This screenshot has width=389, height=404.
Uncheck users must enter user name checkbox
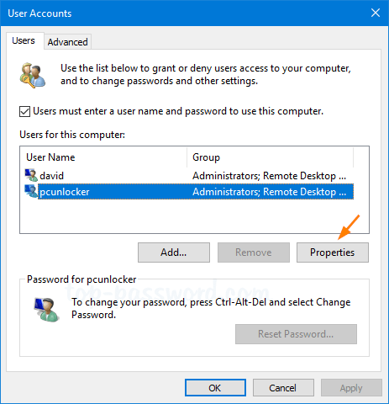(x=25, y=111)
